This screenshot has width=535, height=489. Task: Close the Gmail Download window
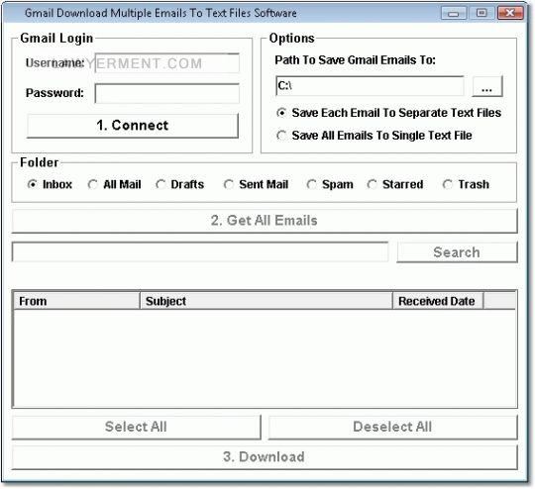click(510, 13)
